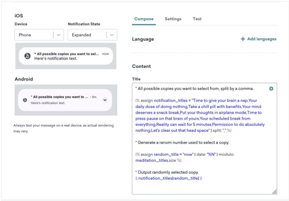Open the Settings tab
Viewport: 289px width, 201px height.
click(173, 19)
